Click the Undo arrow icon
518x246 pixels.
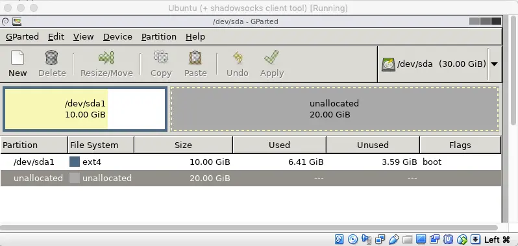tap(238, 58)
